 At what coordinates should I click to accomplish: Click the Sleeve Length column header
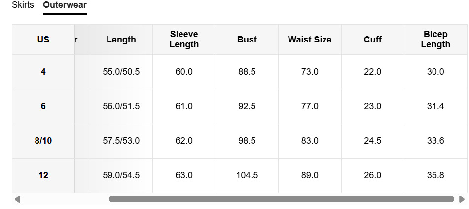coord(184,40)
